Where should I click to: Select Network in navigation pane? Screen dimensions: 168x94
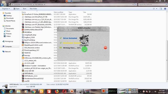[8, 52]
